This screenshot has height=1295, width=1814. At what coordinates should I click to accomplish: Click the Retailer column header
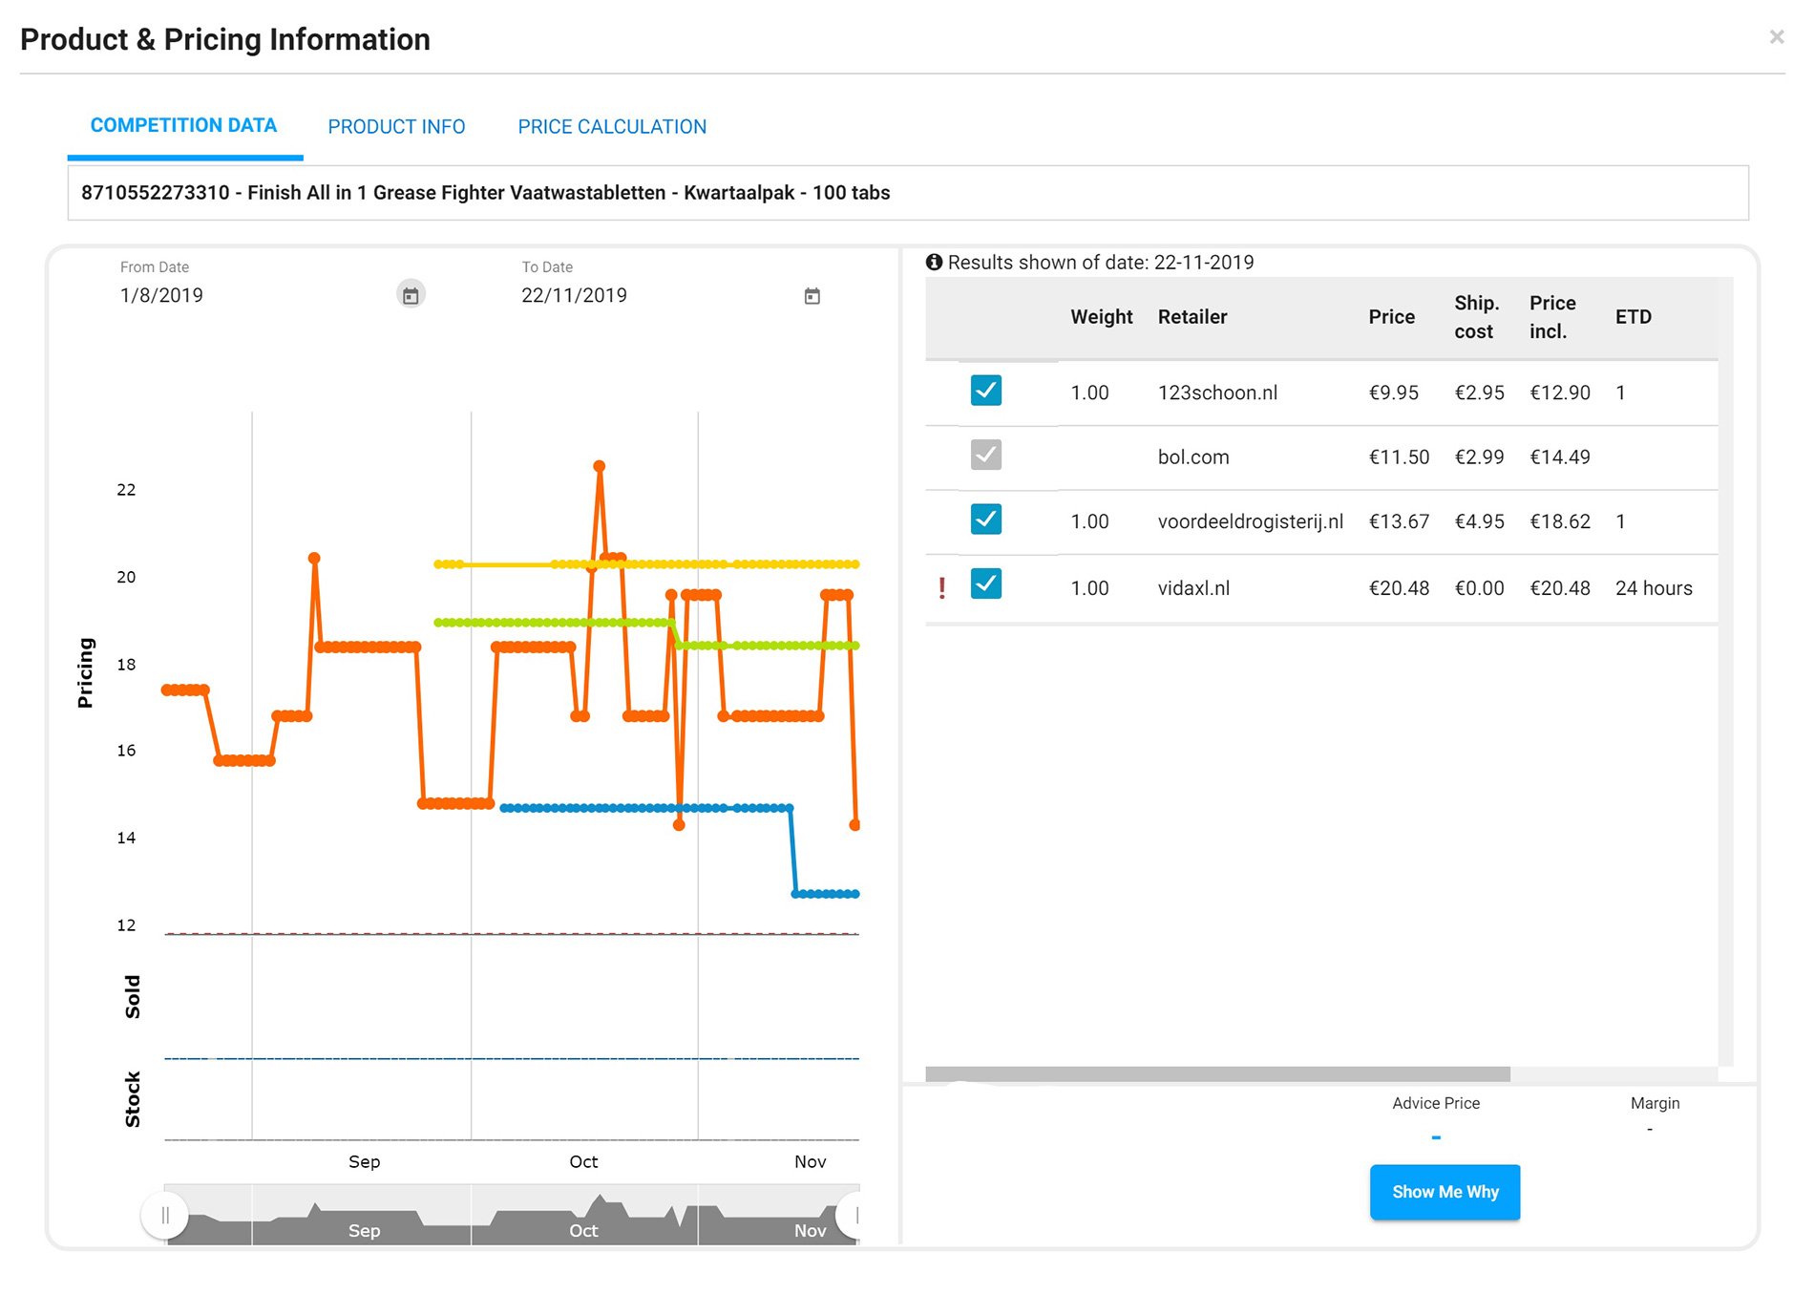pyautogui.click(x=1192, y=317)
